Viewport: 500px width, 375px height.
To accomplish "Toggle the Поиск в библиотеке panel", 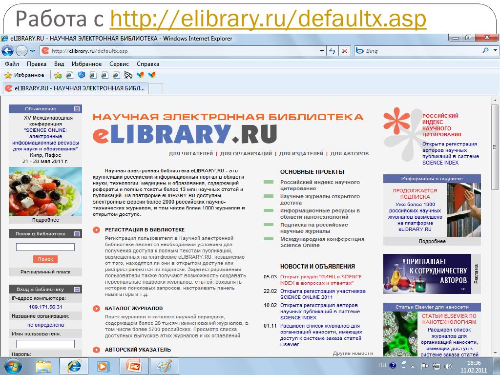I will (77, 234).
